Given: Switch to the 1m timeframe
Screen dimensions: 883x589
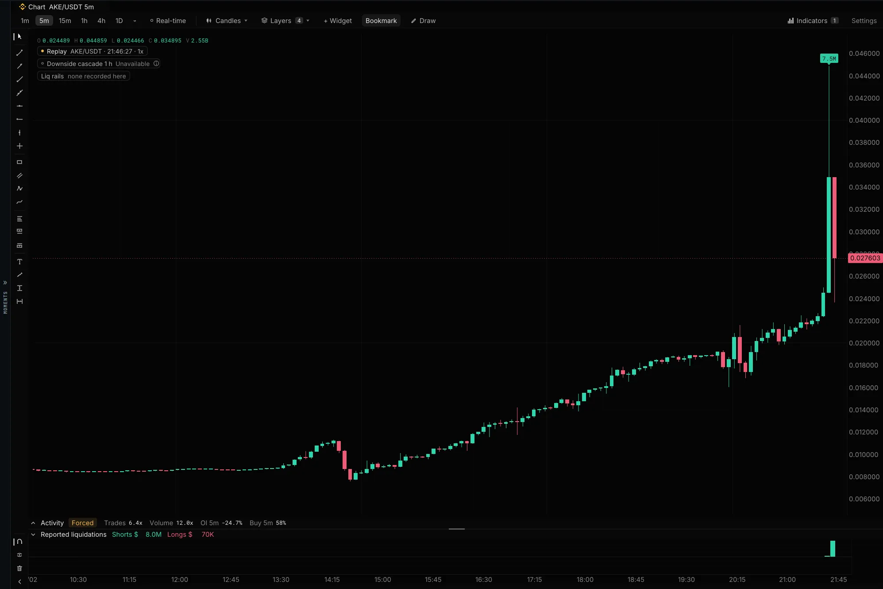Looking at the screenshot, I should point(25,21).
